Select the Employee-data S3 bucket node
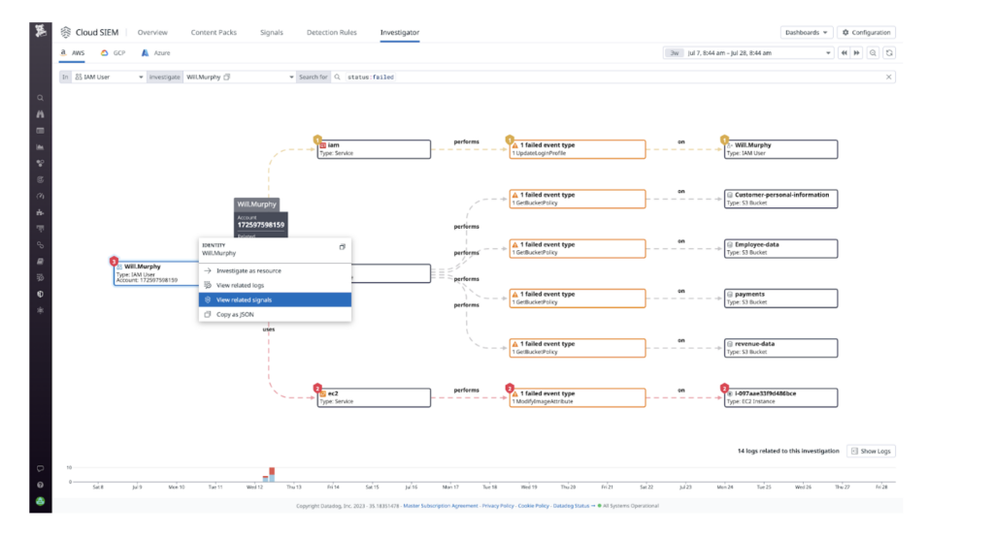Screen dimensions: 994x534 point(781,249)
